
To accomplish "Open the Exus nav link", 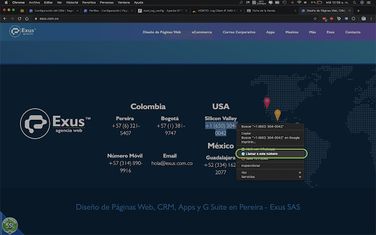I will point(330,32).
